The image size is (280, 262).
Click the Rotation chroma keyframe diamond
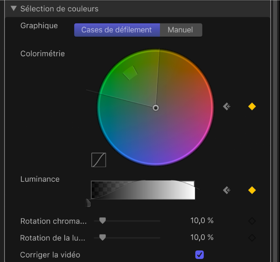click(252, 221)
